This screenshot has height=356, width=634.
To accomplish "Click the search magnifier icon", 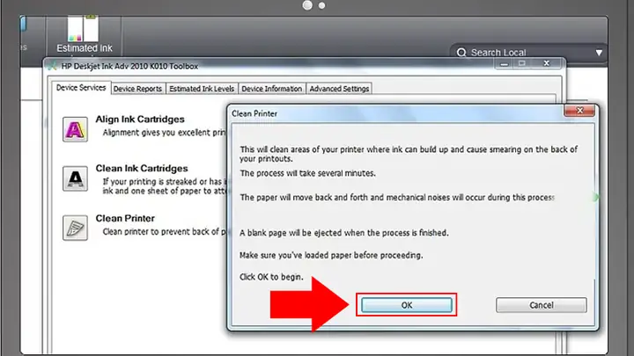I will [461, 53].
